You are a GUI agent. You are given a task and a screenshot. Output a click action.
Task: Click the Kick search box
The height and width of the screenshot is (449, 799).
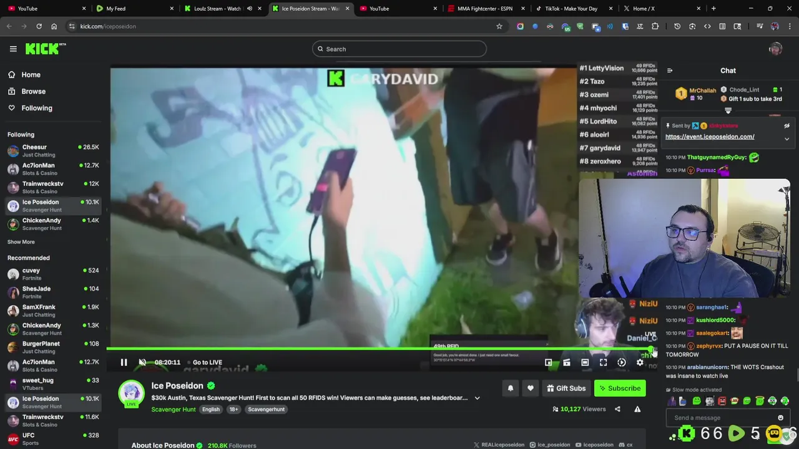(399, 49)
